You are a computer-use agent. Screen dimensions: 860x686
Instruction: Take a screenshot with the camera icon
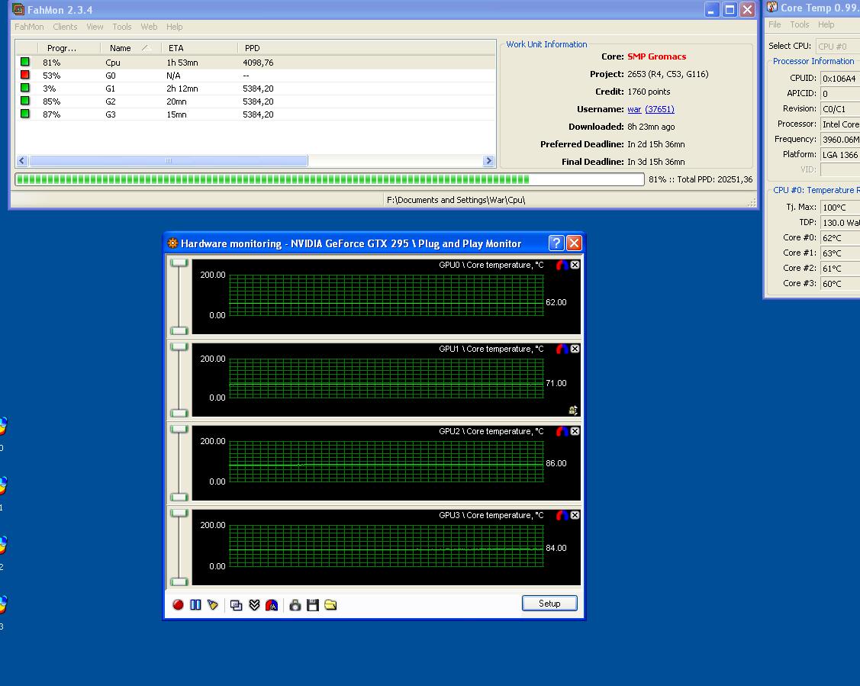[295, 605]
